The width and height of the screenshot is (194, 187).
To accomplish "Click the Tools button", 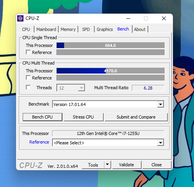I will click(x=93, y=165).
